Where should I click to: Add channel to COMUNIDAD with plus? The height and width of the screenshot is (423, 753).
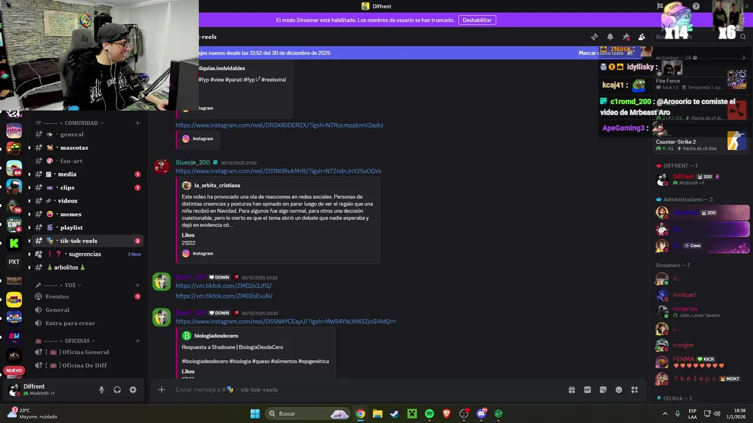[138, 123]
